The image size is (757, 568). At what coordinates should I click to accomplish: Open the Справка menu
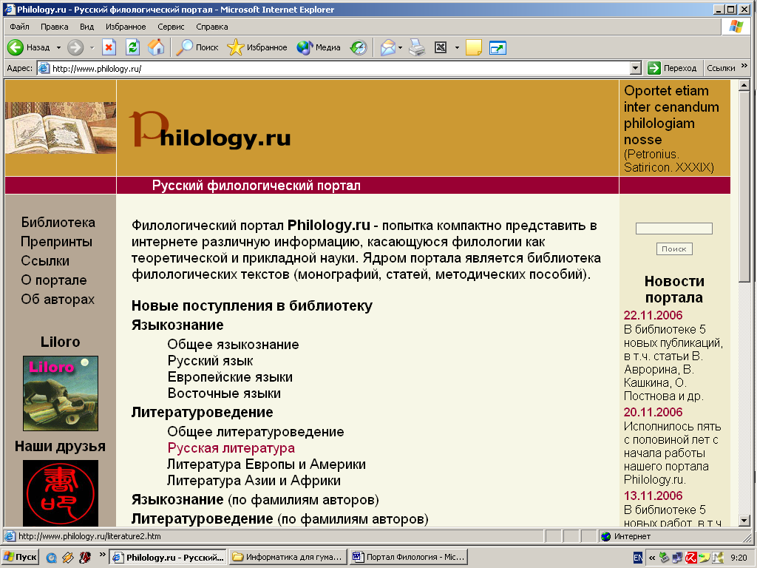212,27
